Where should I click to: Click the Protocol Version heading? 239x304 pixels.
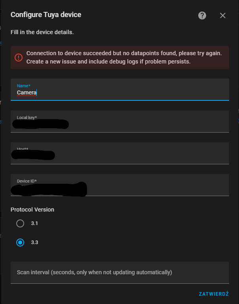(32, 210)
